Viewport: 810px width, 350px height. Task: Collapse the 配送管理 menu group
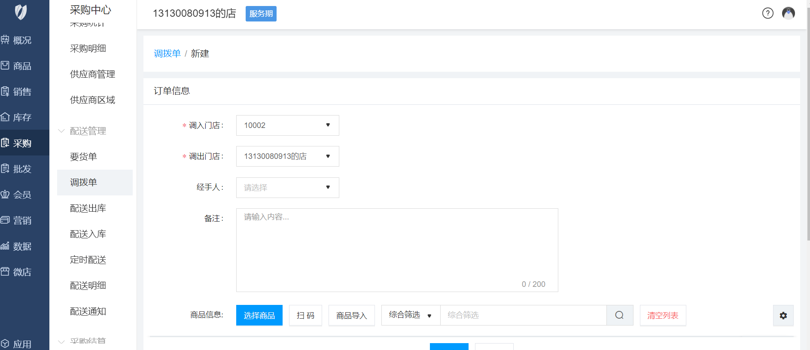tap(88, 131)
